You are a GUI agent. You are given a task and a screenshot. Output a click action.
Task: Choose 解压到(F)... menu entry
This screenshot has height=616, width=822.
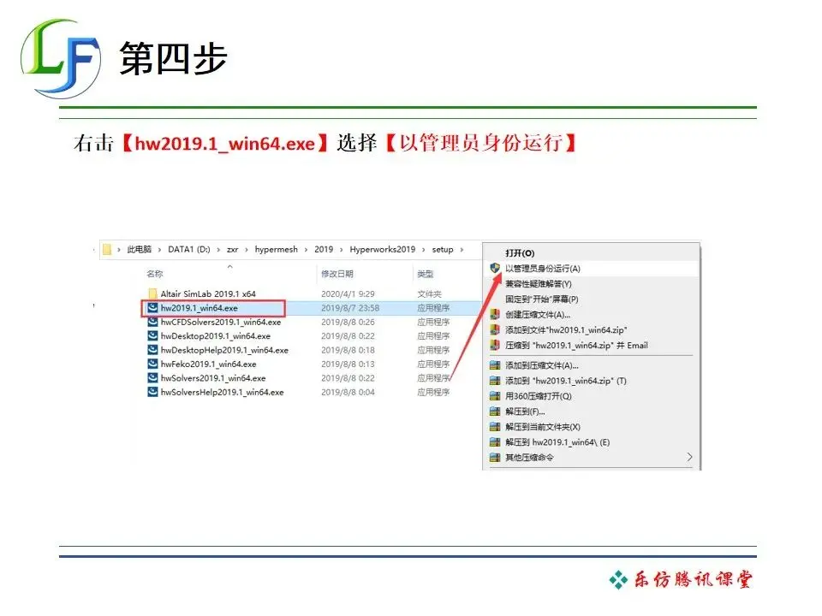[x=525, y=412]
